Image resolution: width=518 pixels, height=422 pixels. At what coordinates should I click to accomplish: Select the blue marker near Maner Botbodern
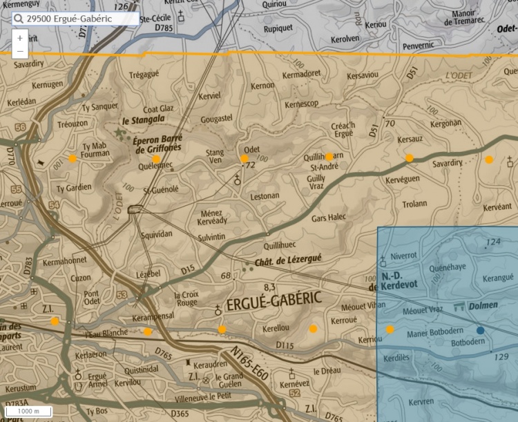(480, 330)
